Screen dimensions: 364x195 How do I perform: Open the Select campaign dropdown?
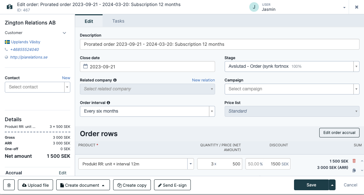point(292,89)
